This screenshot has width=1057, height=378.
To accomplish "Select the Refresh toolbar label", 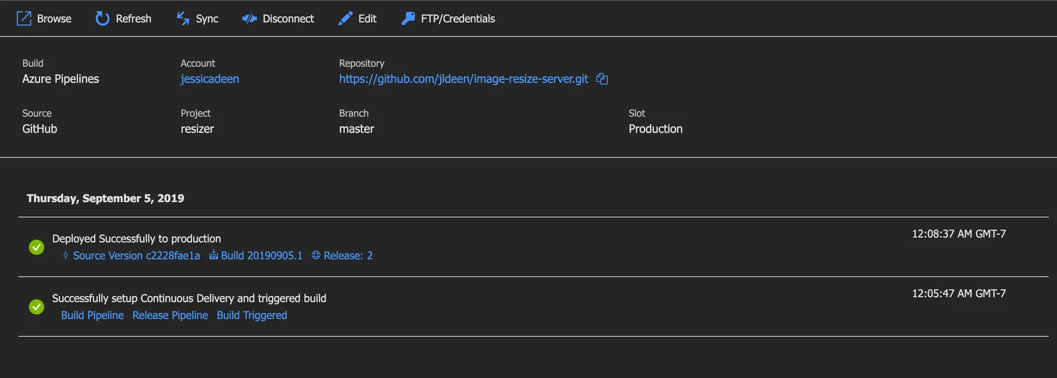I will pyautogui.click(x=134, y=19).
